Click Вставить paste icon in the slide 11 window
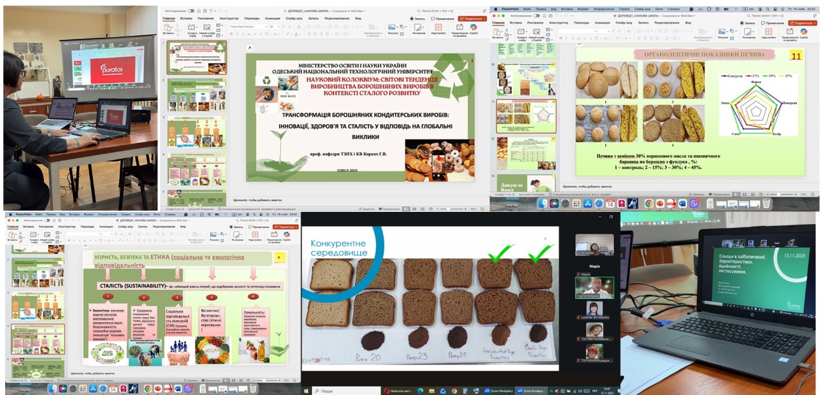The image size is (820, 395). [x=498, y=32]
